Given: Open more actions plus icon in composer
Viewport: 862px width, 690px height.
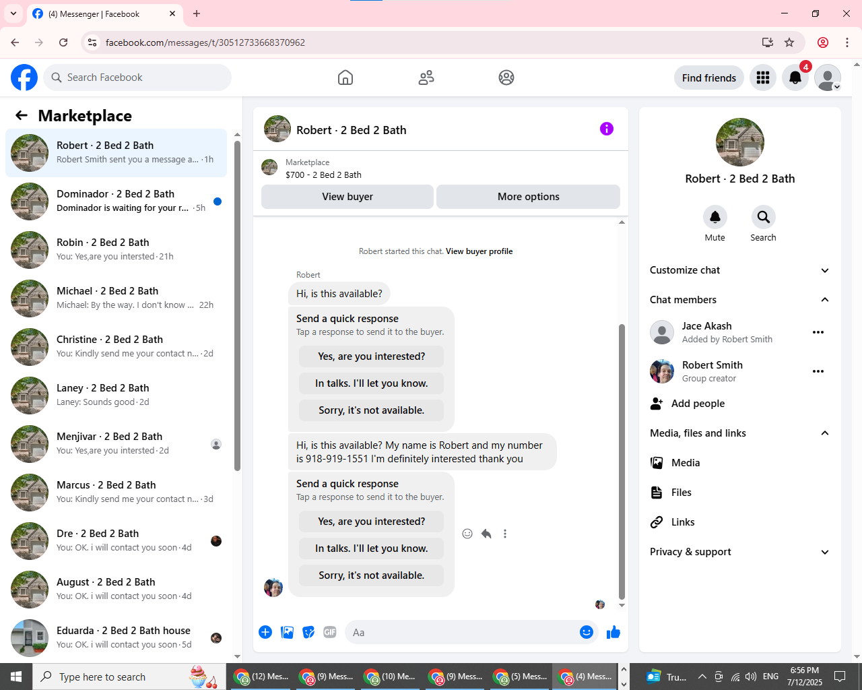Looking at the screenshot, I should click(x=265, y=632).
